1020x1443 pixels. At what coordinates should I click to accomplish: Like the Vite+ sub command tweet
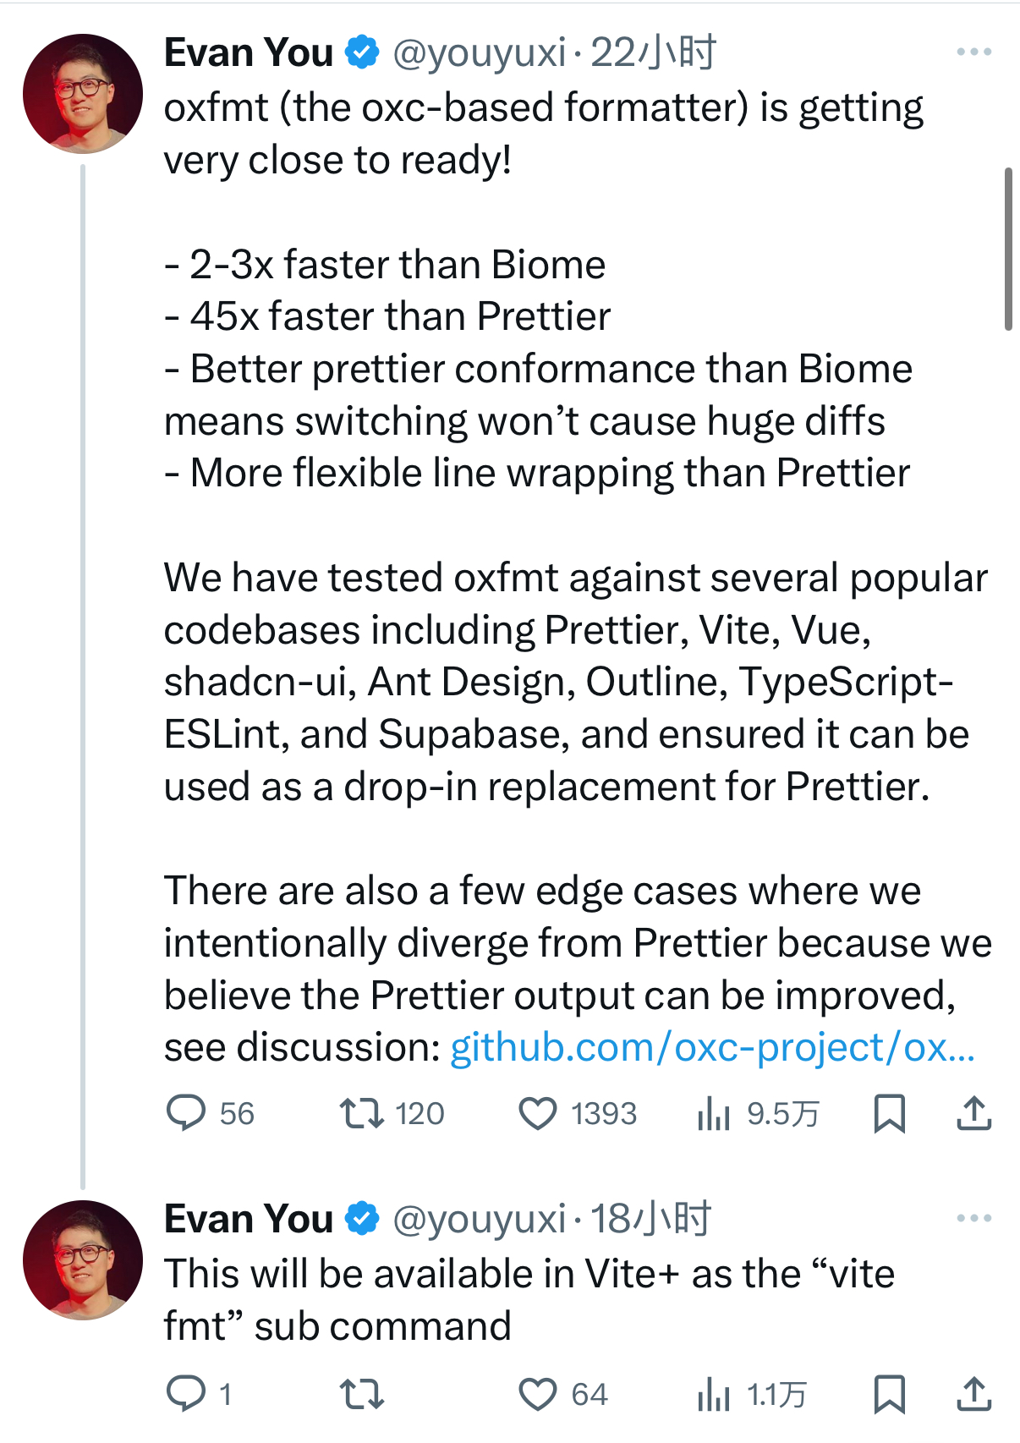[538, 1393]
